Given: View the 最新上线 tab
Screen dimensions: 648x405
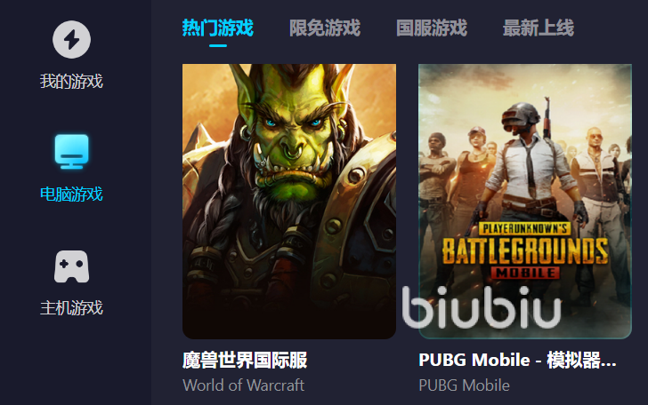Looking at the screenshot, I should [x=538, y=28].
